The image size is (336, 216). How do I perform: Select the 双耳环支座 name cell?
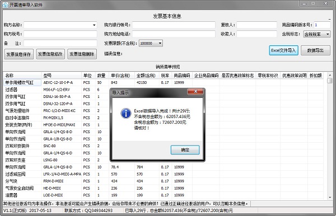[22, 160]
